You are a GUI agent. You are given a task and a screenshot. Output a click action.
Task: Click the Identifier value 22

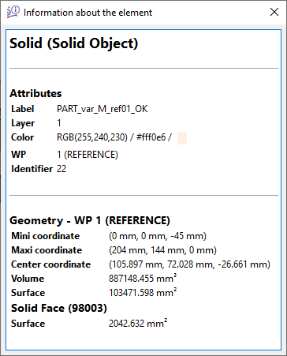[x=61, y=169]
